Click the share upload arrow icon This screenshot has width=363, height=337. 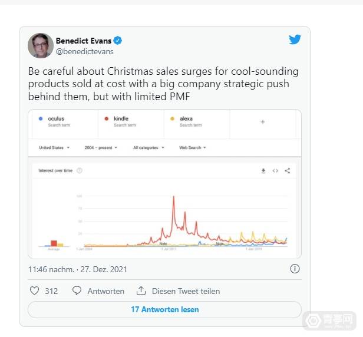(x=141, y=290)
